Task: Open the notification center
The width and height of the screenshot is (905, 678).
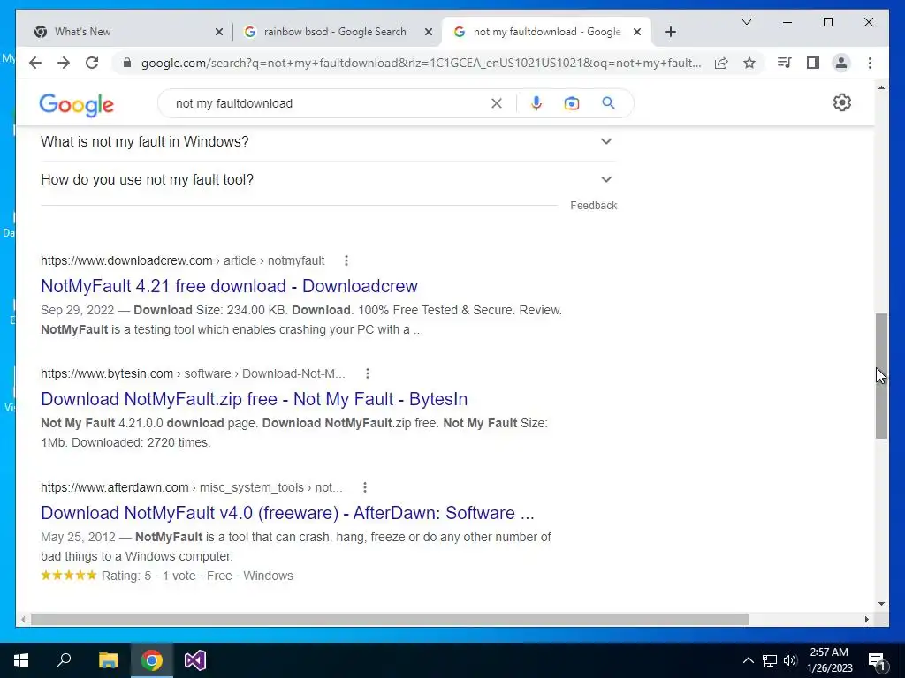Action: [877, 660]
